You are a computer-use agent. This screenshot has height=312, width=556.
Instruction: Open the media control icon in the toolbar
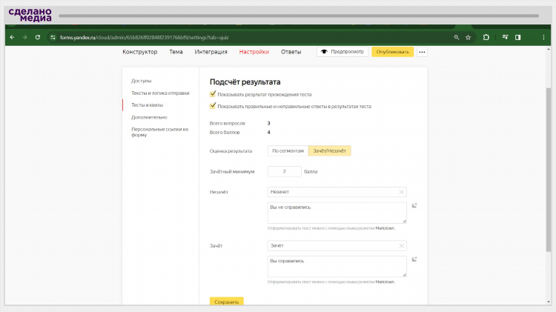coord(506,37)
